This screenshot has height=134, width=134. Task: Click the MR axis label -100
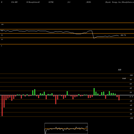click(x=131, y=118)
